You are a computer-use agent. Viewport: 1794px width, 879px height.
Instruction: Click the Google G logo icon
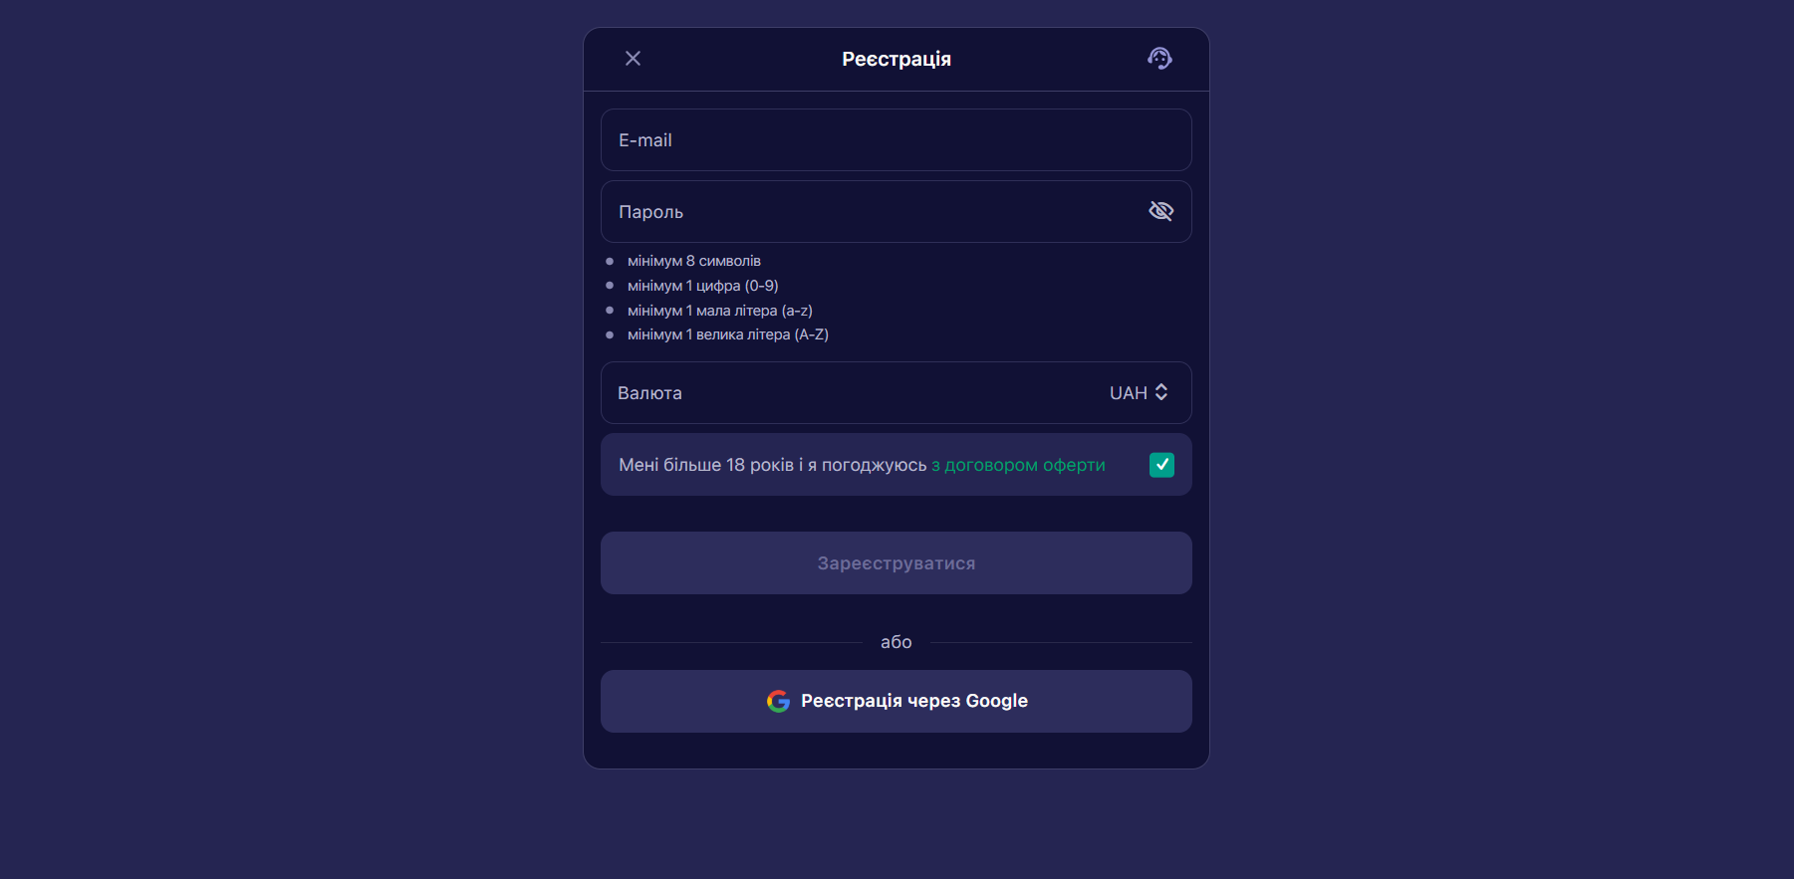(x=778, y=702)
